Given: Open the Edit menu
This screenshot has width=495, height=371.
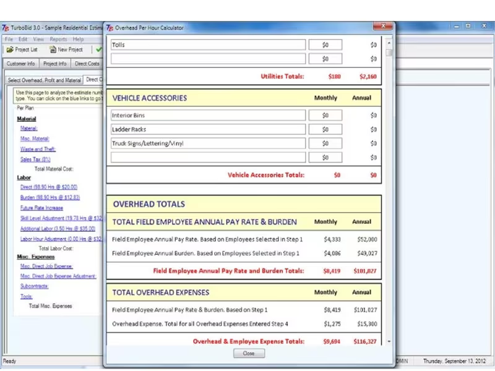Looking at the screenshot, I should coord(23,39).
